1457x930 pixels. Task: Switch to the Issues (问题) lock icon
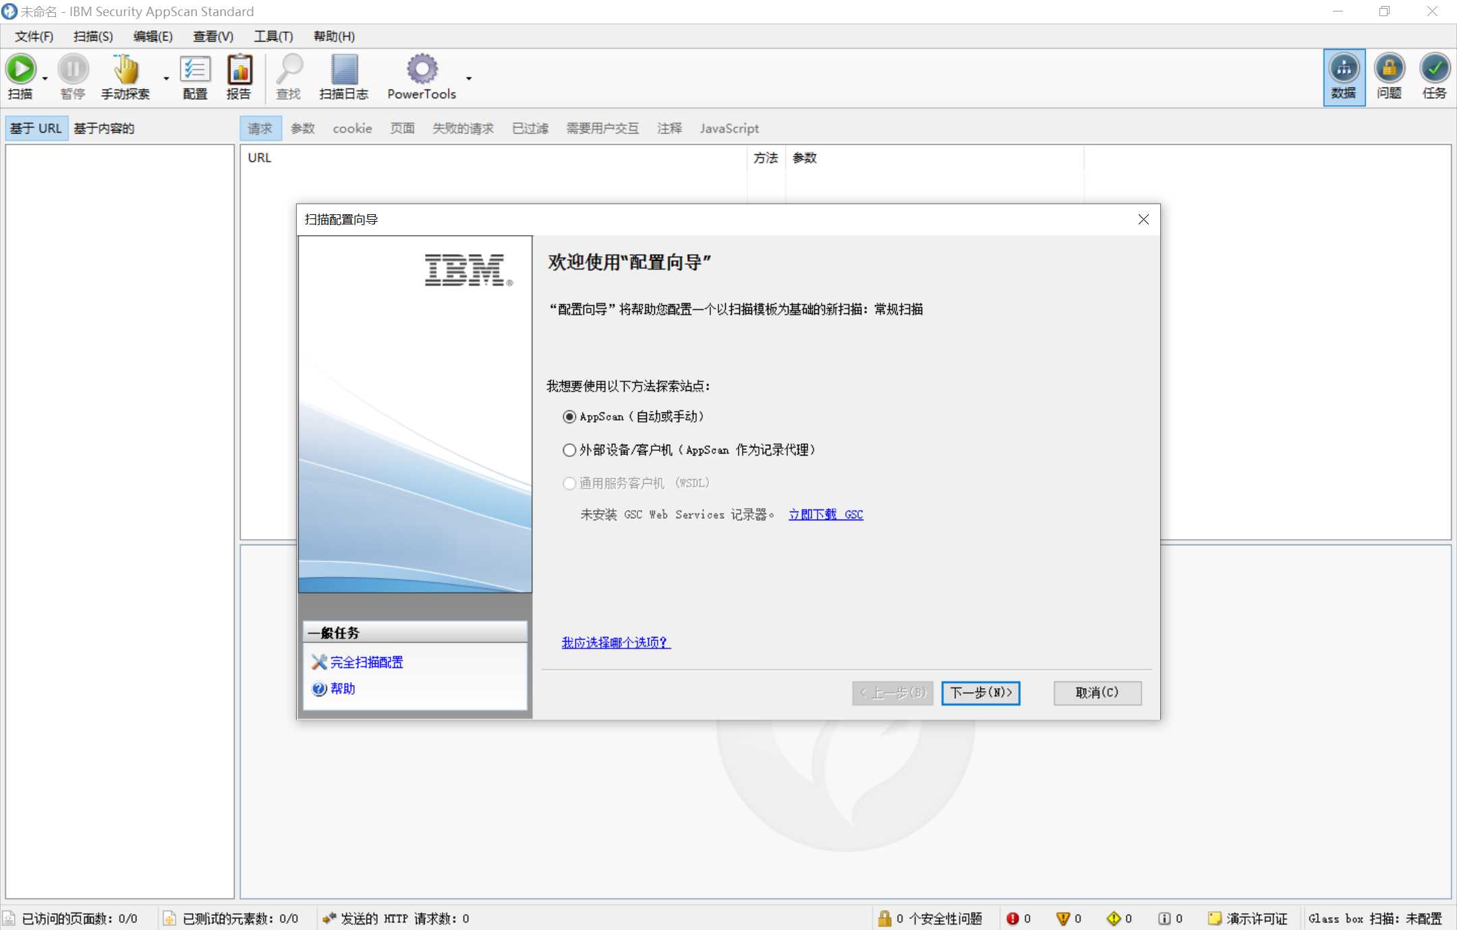[x=1390, y=69]
